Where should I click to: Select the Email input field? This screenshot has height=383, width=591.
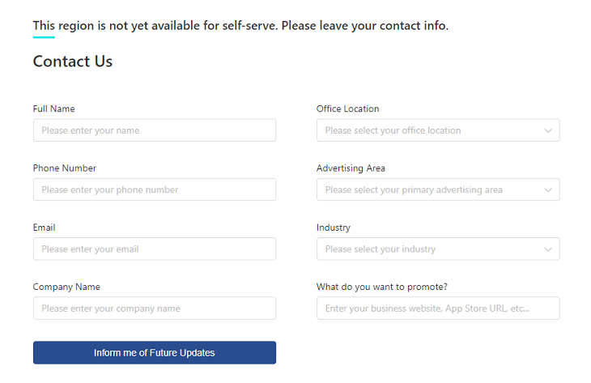tap(154, 249)
